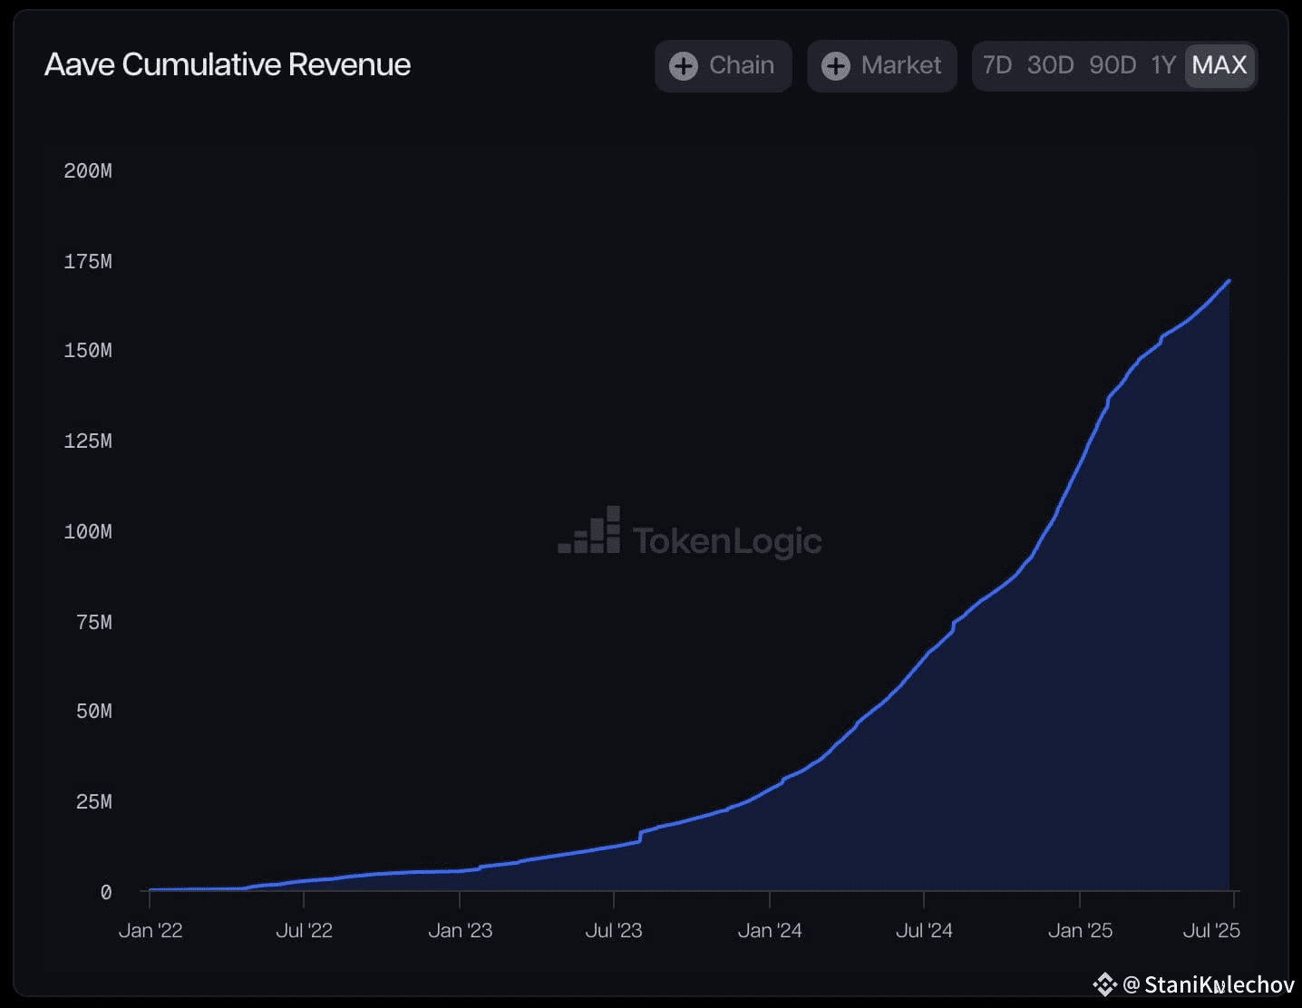Screen dimensions: 1302x1008
Task: Click the 175M y-axis label
Action: (x=88, y=261)
